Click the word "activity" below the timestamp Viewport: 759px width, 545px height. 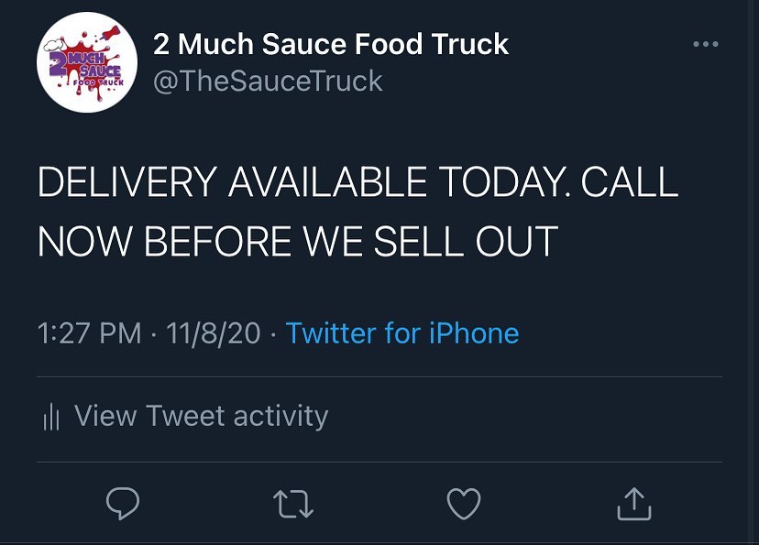[280, 416]
